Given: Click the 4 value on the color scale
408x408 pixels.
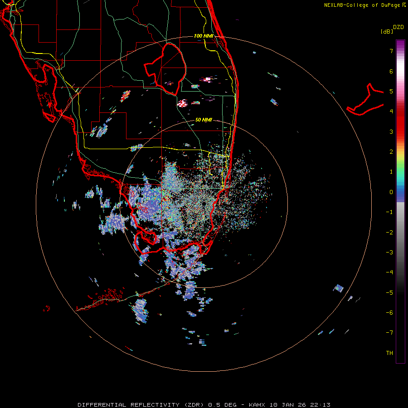Looking at the screenshot, I should pos(391,112).
